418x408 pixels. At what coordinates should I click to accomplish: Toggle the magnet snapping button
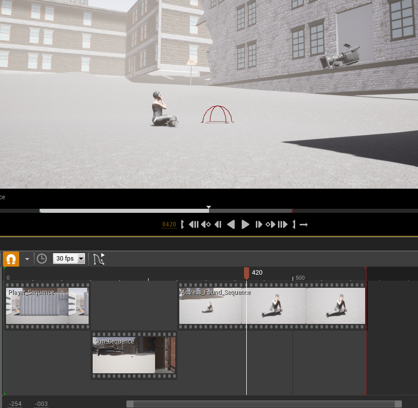[11, 259]
